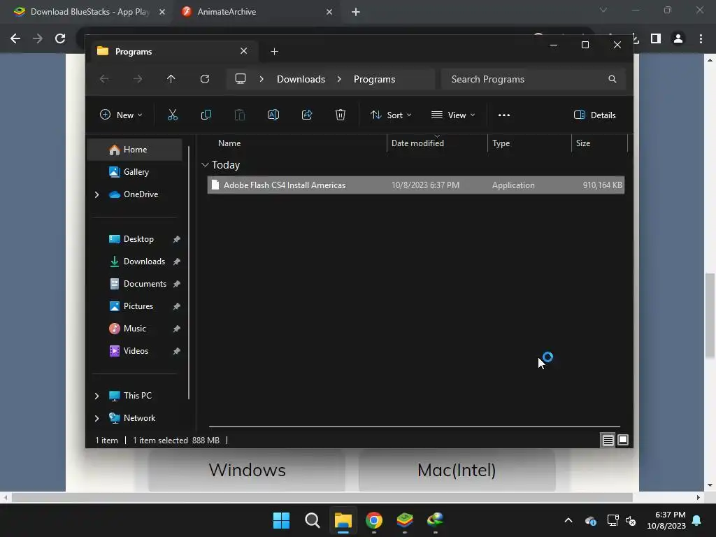
Task: Open Gallery in navigation pane
Action: point(134,172)
